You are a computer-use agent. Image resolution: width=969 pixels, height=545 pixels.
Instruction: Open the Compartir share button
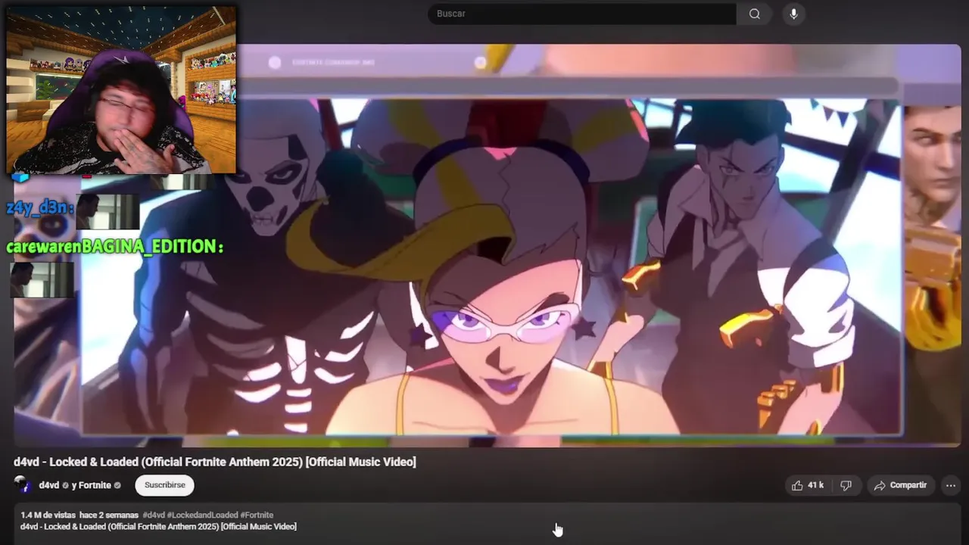[x=901, y=485]
